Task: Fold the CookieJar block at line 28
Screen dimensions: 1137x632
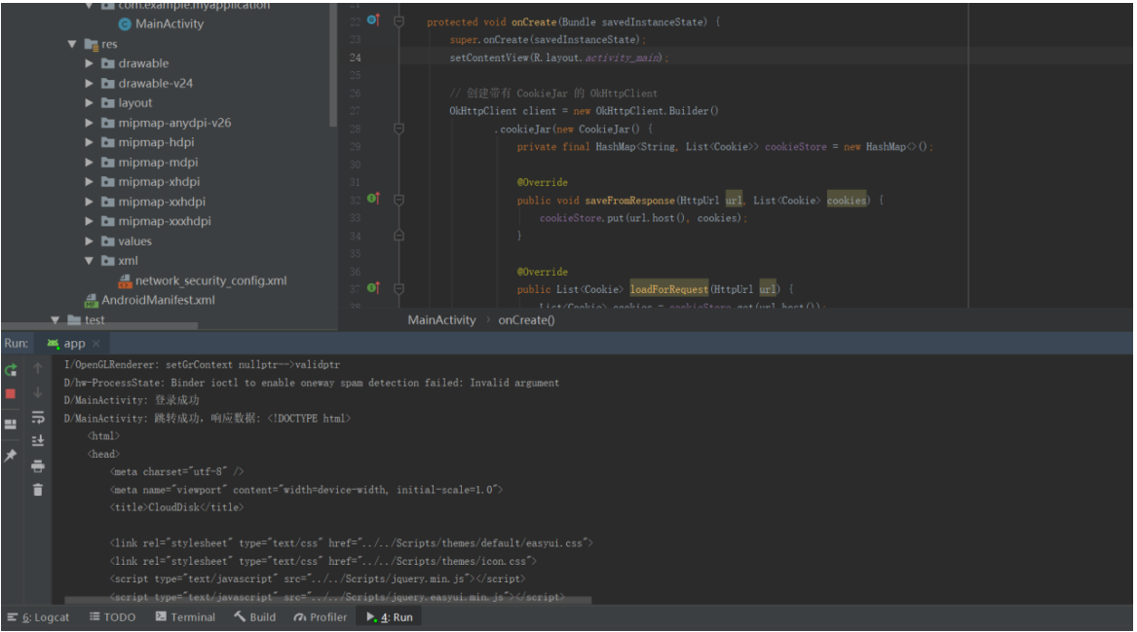Action: (x=398, y=129)
